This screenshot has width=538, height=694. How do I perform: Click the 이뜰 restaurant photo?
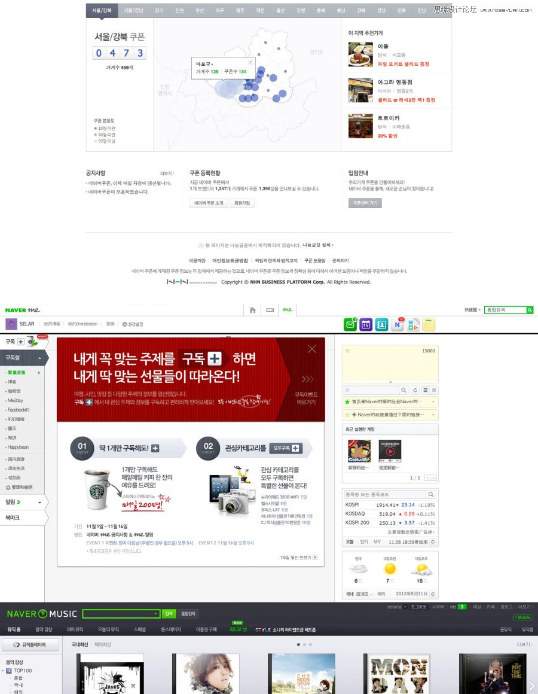[x=360, y=54]
